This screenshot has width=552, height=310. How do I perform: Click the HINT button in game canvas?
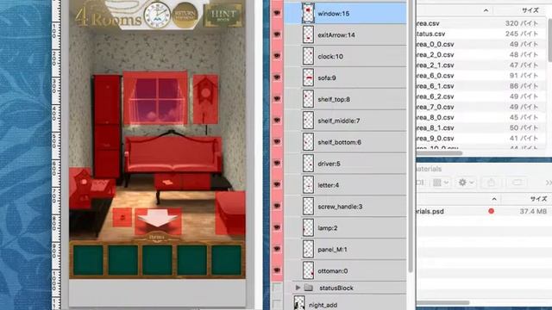(223, 15)
